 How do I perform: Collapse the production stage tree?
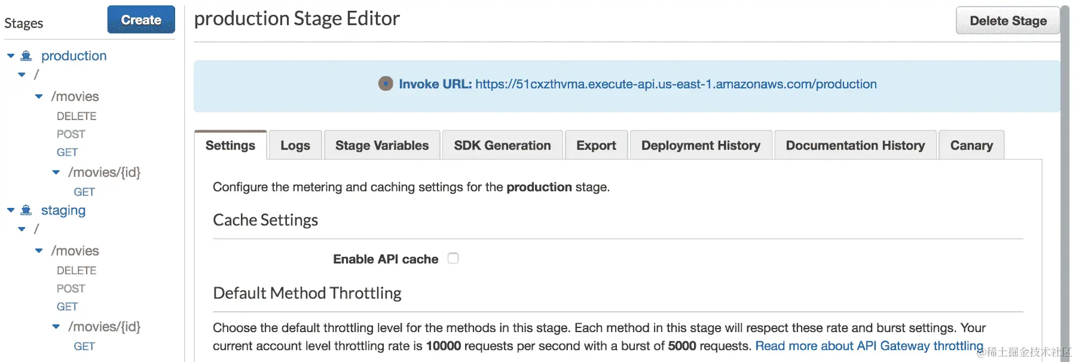[x=11, y=56]
